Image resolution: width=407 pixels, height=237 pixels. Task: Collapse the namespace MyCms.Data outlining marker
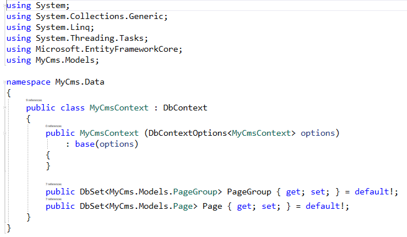(2, 82)
